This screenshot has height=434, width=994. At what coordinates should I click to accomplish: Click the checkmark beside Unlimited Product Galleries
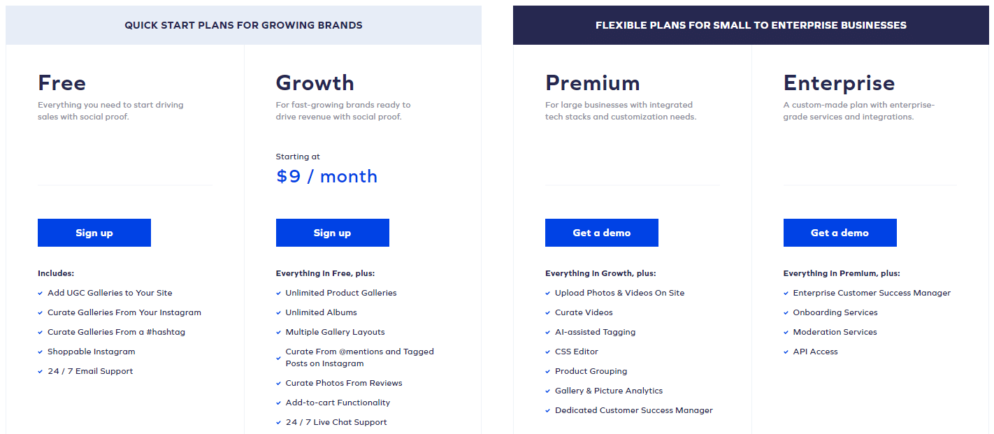(x=279, y=294)
